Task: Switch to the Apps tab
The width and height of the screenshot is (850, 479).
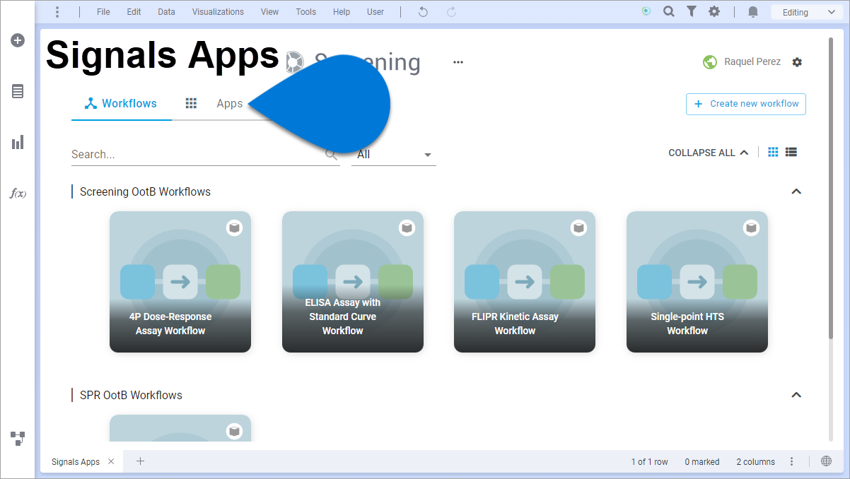Action: (x=229, y=104)
